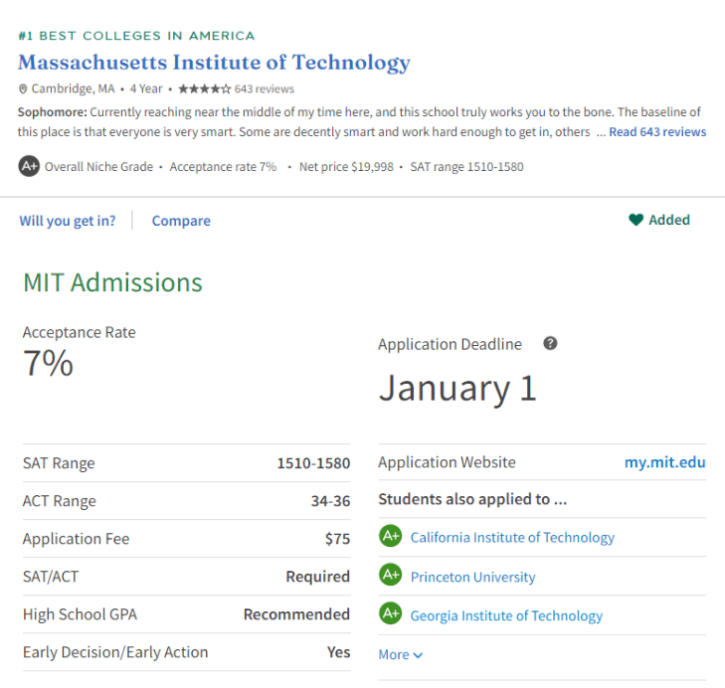Click the SAT range 1510-1580 header text
The width and height of the screenshot is (725, 688).
(x=467, y=167)
